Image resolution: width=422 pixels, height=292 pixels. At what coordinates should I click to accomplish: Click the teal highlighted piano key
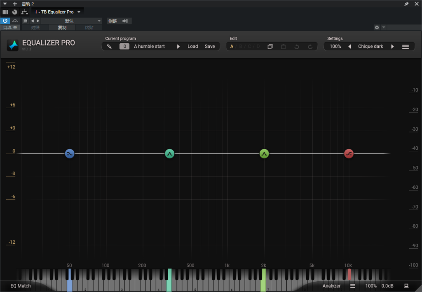coord(169,280)
